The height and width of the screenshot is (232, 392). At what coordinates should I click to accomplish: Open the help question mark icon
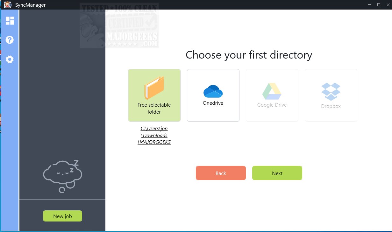click(10, 40)
